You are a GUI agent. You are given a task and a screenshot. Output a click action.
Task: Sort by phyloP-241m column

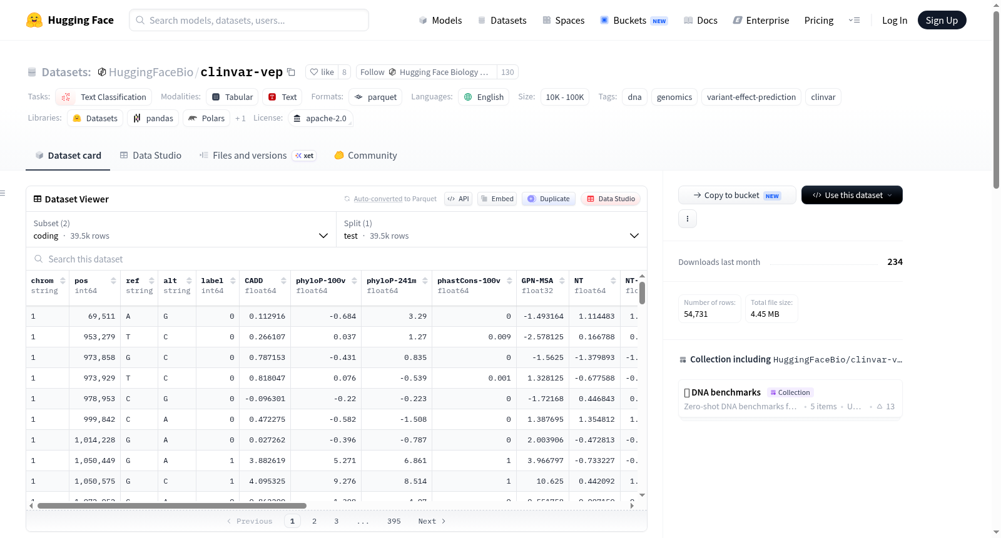tap(425, 281)
